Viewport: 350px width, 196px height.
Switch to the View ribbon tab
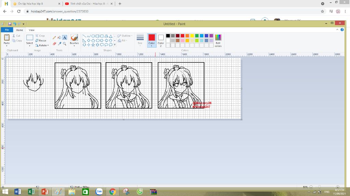[x=31, y=30]
